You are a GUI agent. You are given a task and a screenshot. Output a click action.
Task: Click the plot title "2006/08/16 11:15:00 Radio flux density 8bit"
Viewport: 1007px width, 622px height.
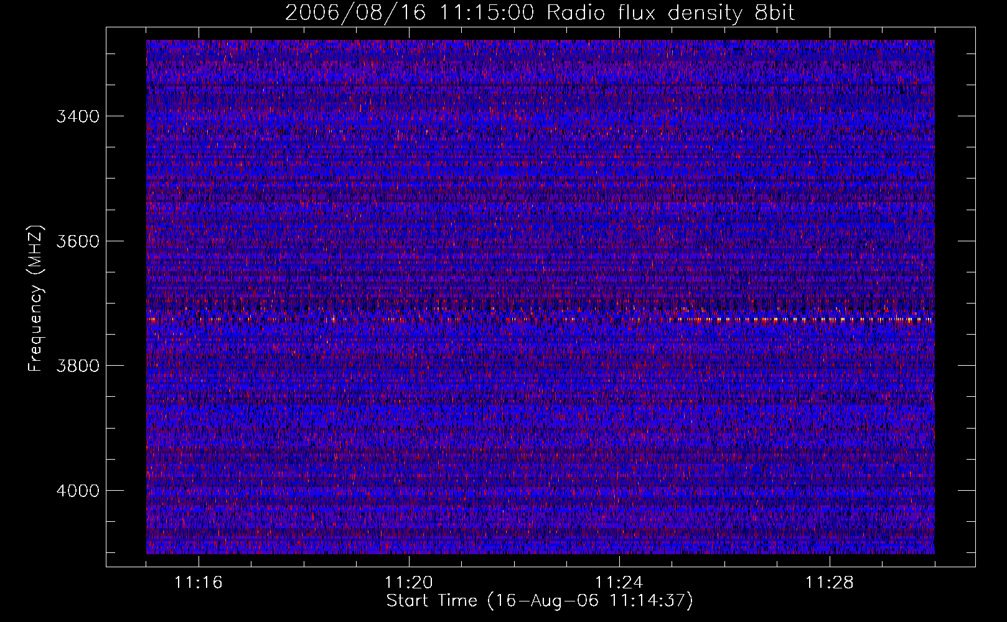[x=540, y=13]
